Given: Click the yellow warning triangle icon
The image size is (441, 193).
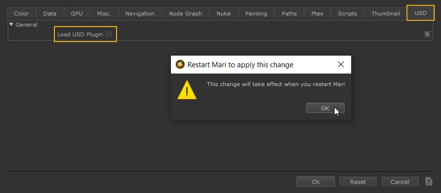Looking at the screenshot, I should (x=187, y=89).
